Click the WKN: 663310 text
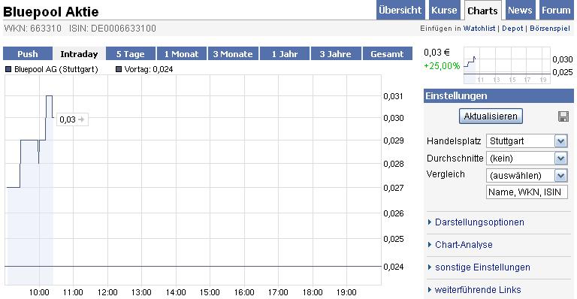Viewport: 577px width, 299px height. click(32, 29)
